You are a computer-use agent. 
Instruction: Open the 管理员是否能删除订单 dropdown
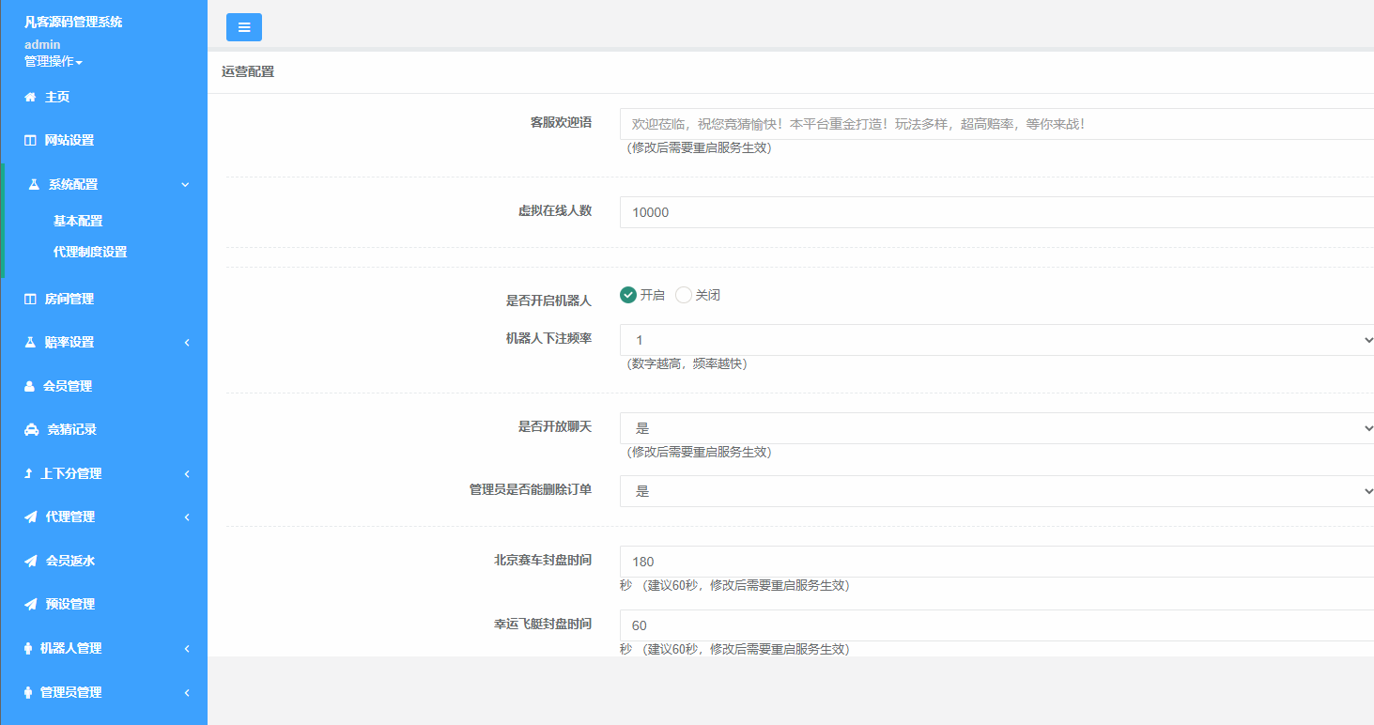pyautogui.click(x=996, y=491)
